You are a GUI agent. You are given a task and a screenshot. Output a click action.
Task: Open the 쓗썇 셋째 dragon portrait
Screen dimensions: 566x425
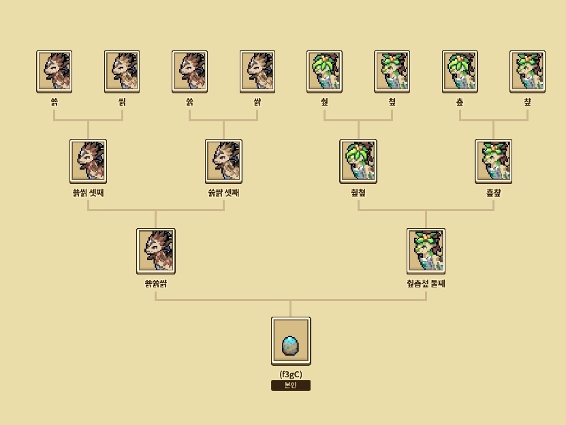(x=223, y=161)
